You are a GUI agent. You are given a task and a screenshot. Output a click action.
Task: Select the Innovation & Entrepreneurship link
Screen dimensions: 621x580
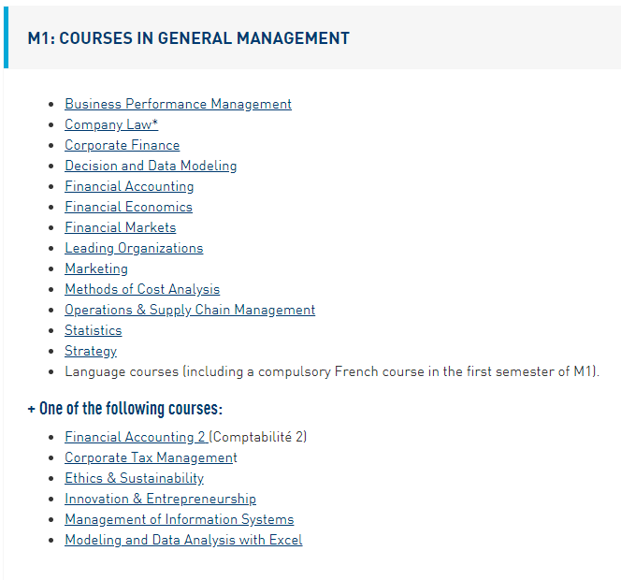pos(160,499)
